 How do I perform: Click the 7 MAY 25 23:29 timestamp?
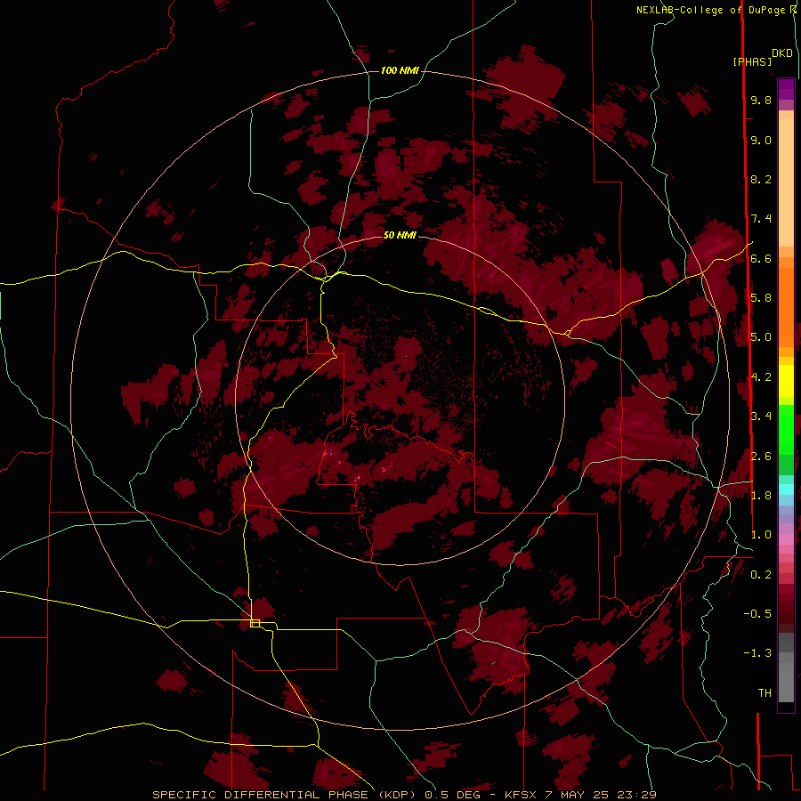pos(602,795)
